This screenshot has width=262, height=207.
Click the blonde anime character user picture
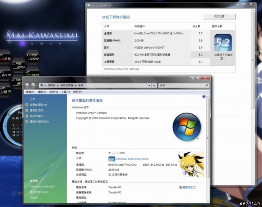point(191,164)
